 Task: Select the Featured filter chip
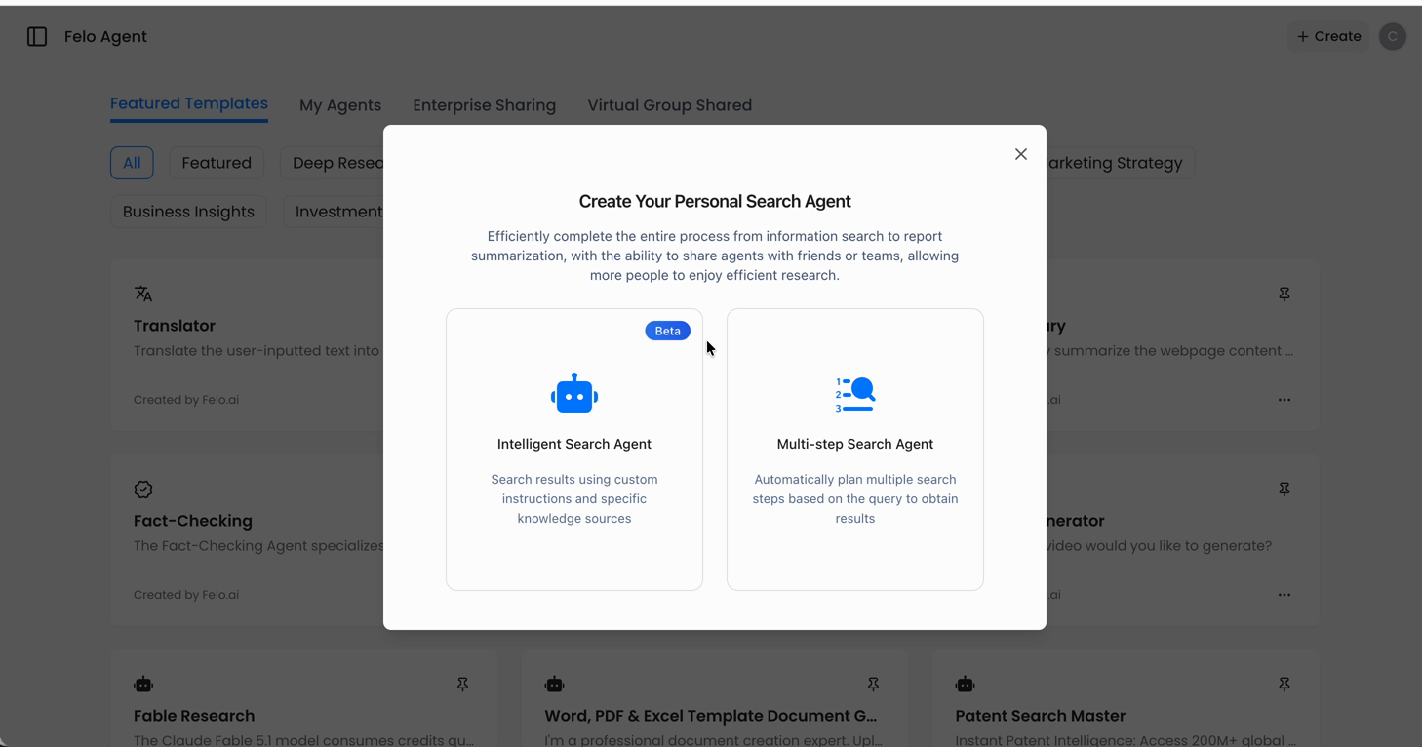(x=217, y=163)
